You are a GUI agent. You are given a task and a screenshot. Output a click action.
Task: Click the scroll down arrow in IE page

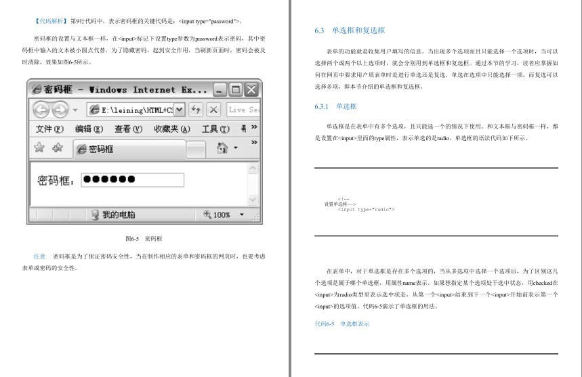(253, 200)
